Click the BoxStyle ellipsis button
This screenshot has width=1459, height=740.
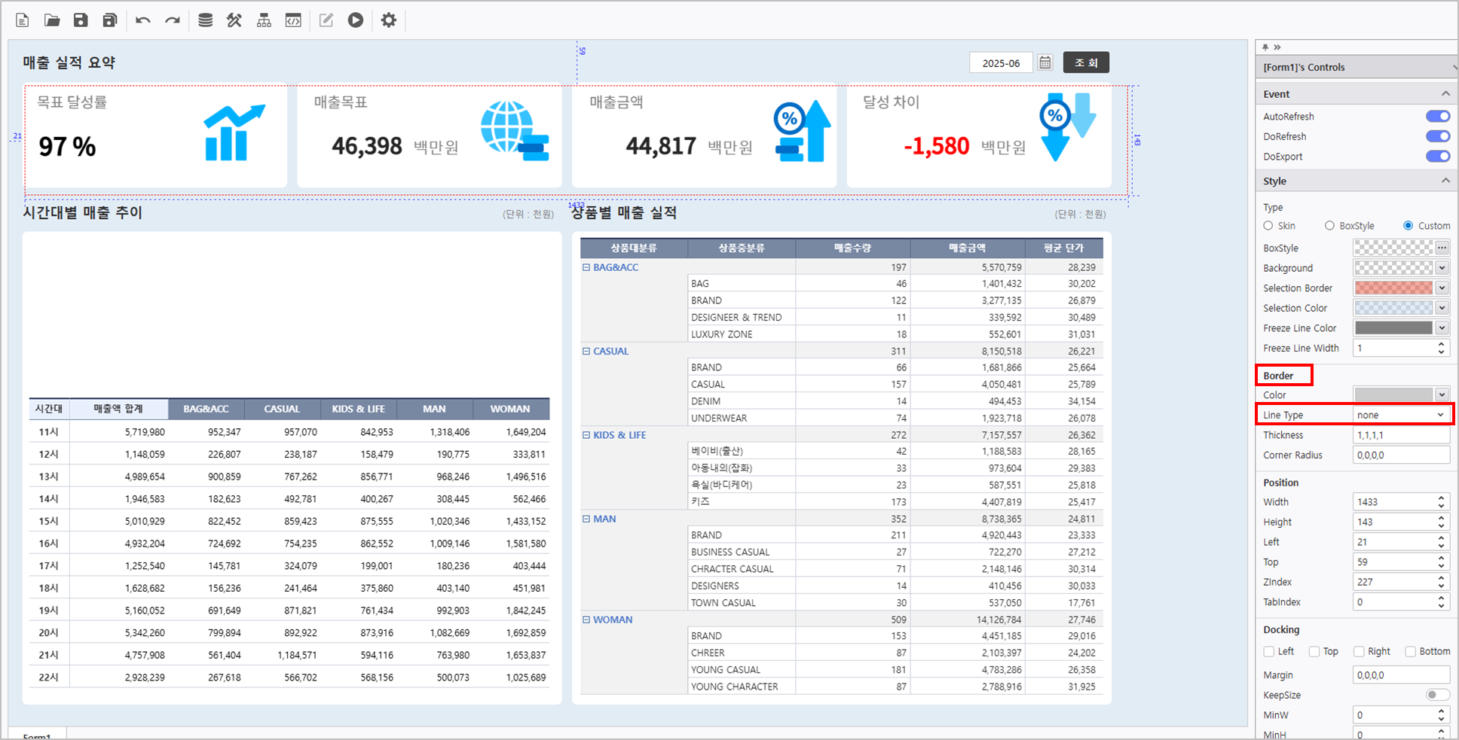(1442, 248)
